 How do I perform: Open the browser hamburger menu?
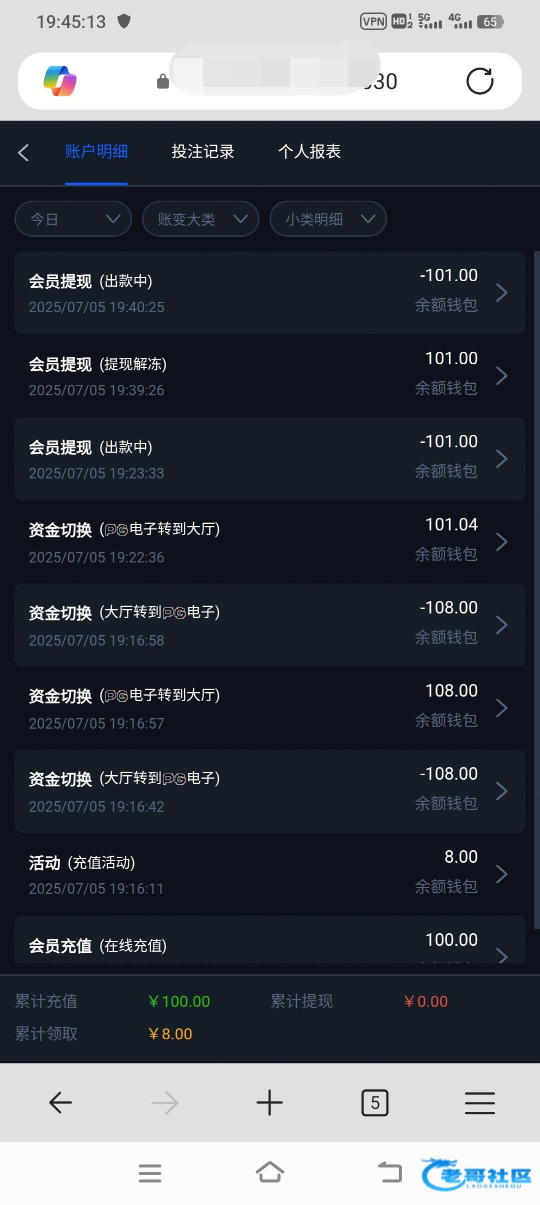(x=479, y=1102)
